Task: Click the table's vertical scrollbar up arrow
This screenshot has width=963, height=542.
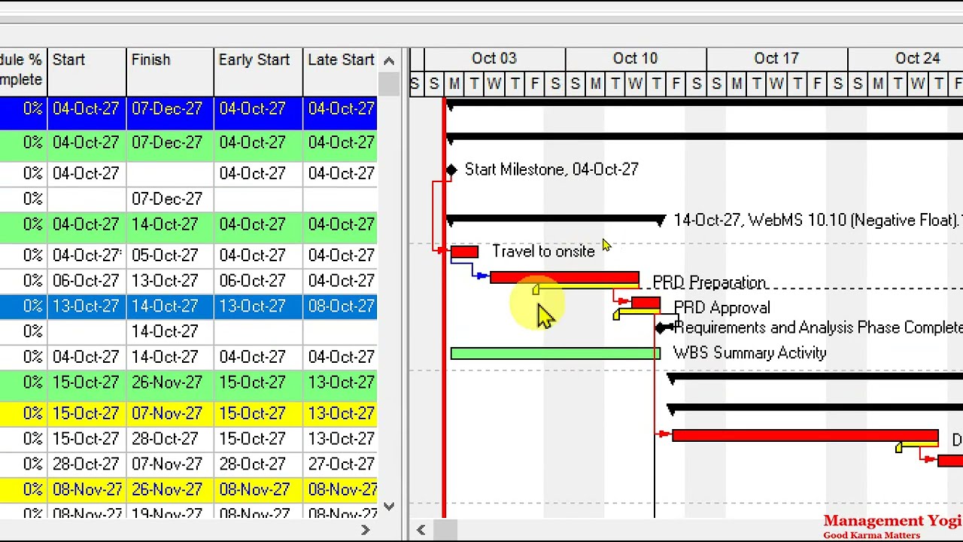Action: (x=389, y=61)
